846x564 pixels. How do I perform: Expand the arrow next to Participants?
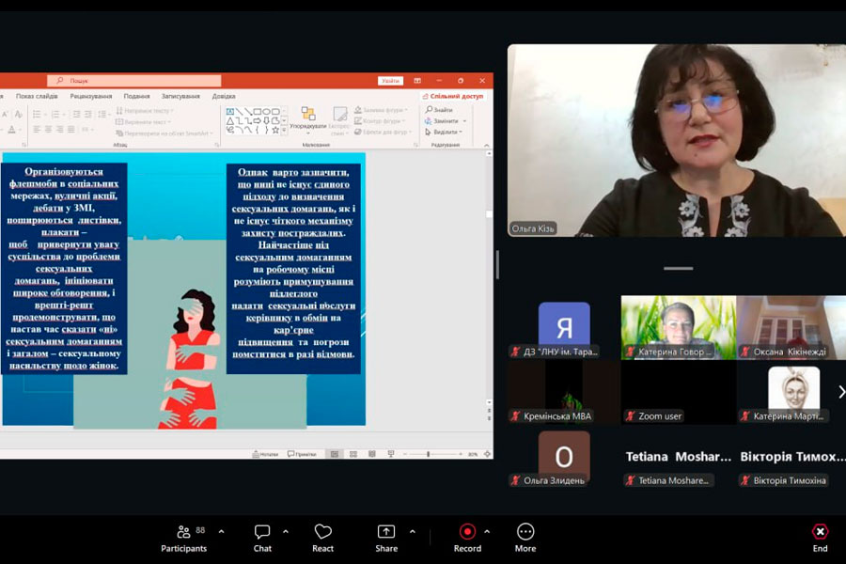point(221,532)
